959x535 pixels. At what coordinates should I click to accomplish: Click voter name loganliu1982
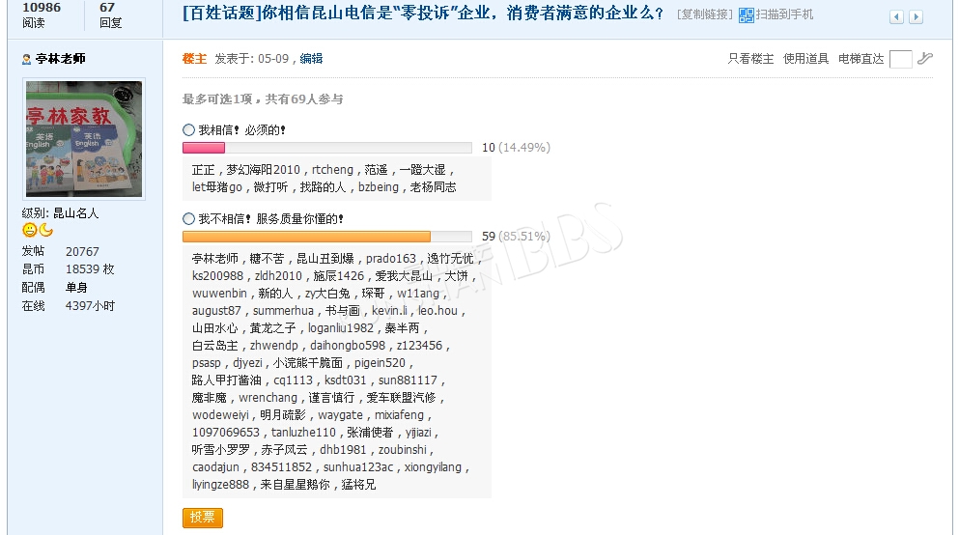[341, 328]
